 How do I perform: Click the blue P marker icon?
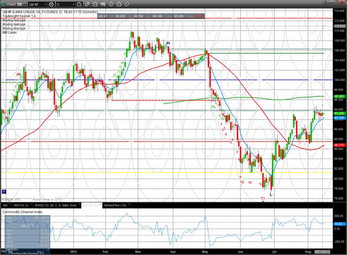4,192
